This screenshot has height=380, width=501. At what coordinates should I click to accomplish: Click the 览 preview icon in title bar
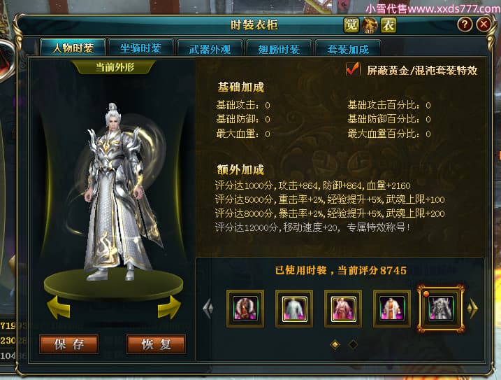click(351, 25)
